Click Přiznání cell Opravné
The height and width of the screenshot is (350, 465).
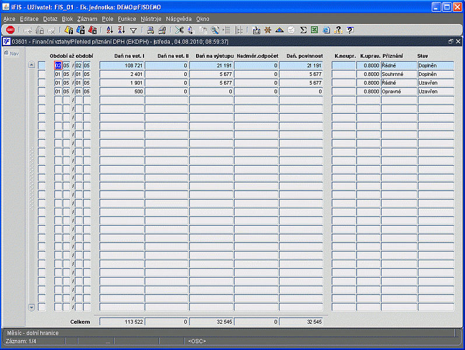[x=399, y=92]
